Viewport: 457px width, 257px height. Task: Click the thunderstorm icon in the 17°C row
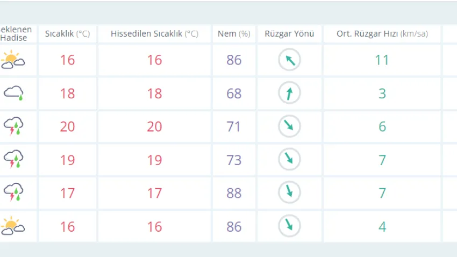13,192
